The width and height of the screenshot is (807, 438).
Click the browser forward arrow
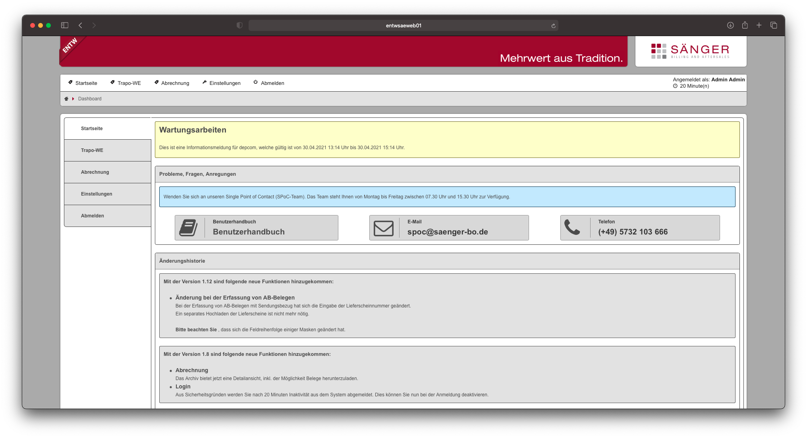94,25
